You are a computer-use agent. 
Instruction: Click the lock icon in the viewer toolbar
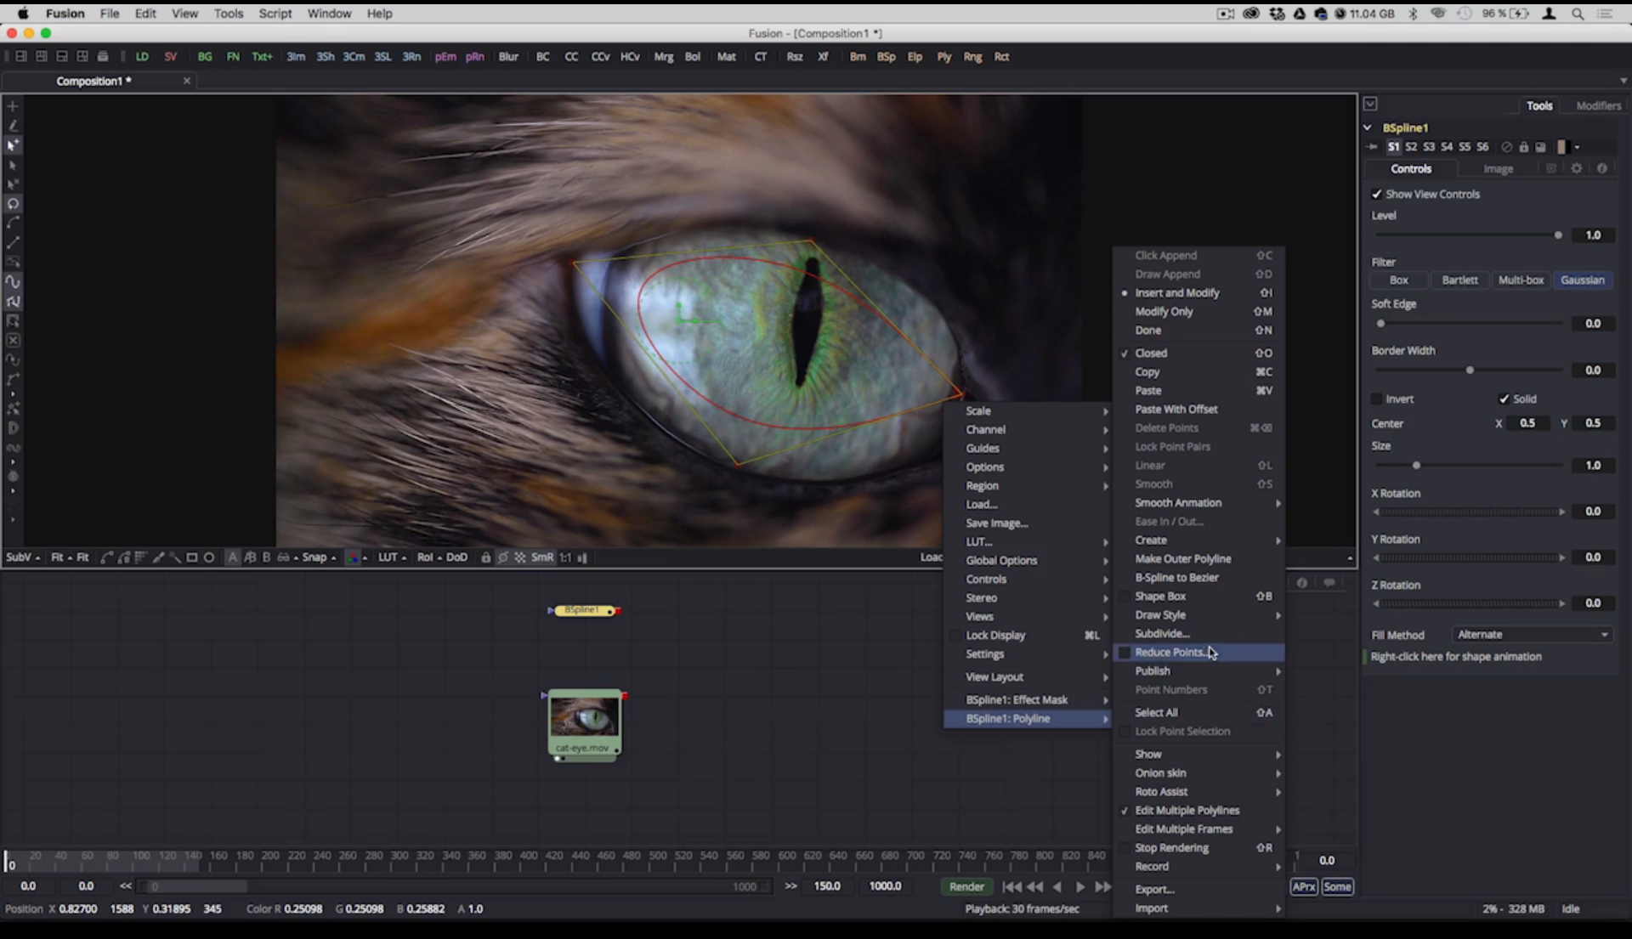pyautogui.click(x=484, y=557)
